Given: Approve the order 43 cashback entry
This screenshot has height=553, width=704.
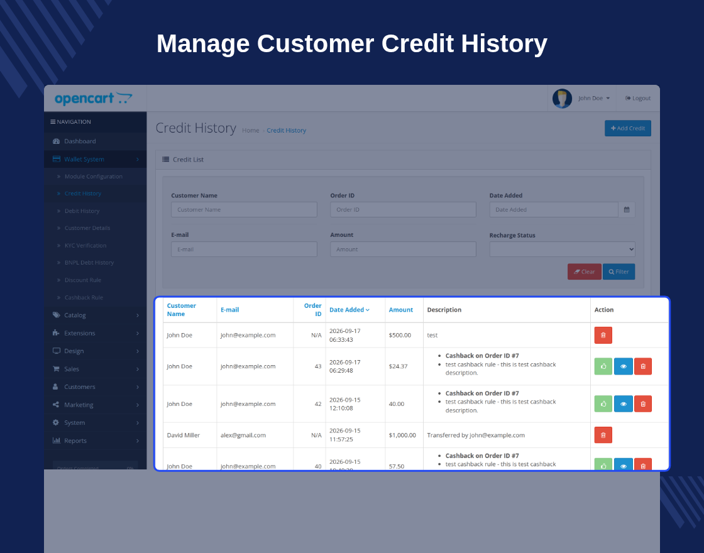Looking at the screenshot, I should click(603, 366).
